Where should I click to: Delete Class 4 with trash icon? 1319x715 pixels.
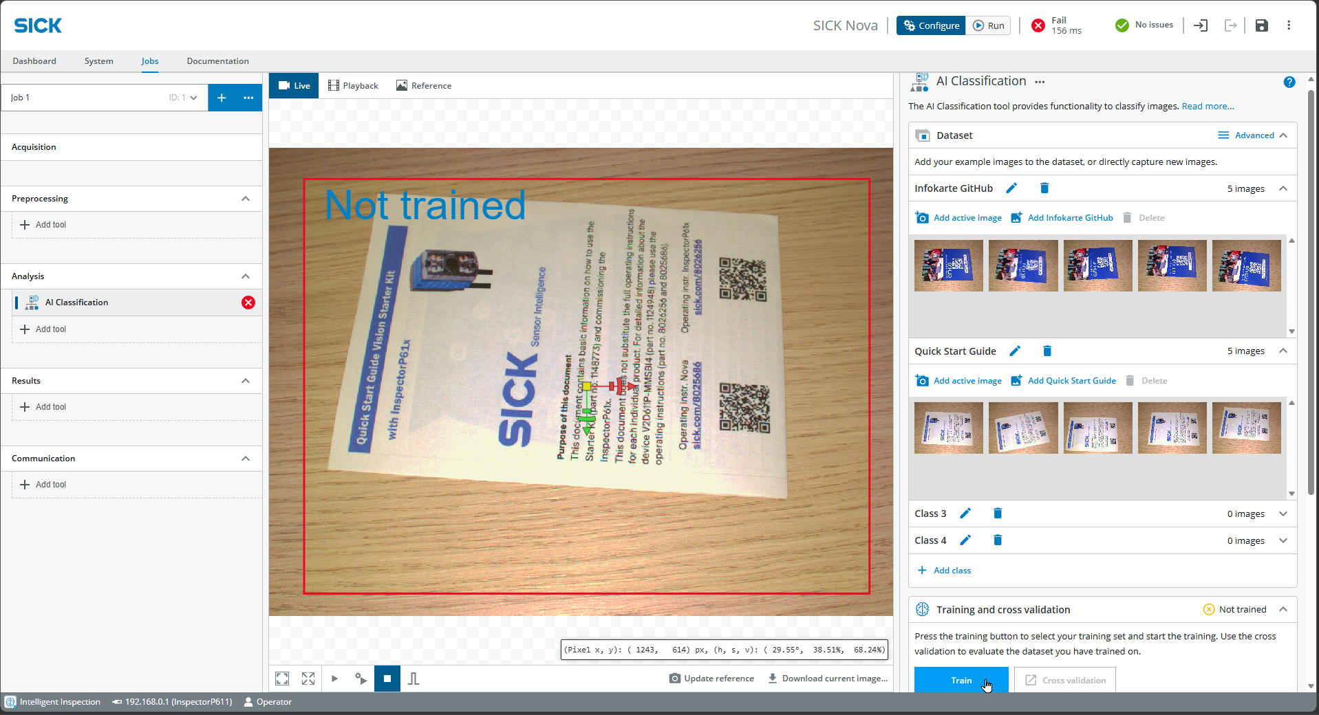(998, 540)
